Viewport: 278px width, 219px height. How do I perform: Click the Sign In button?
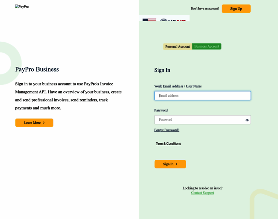[x=170, y=164]
